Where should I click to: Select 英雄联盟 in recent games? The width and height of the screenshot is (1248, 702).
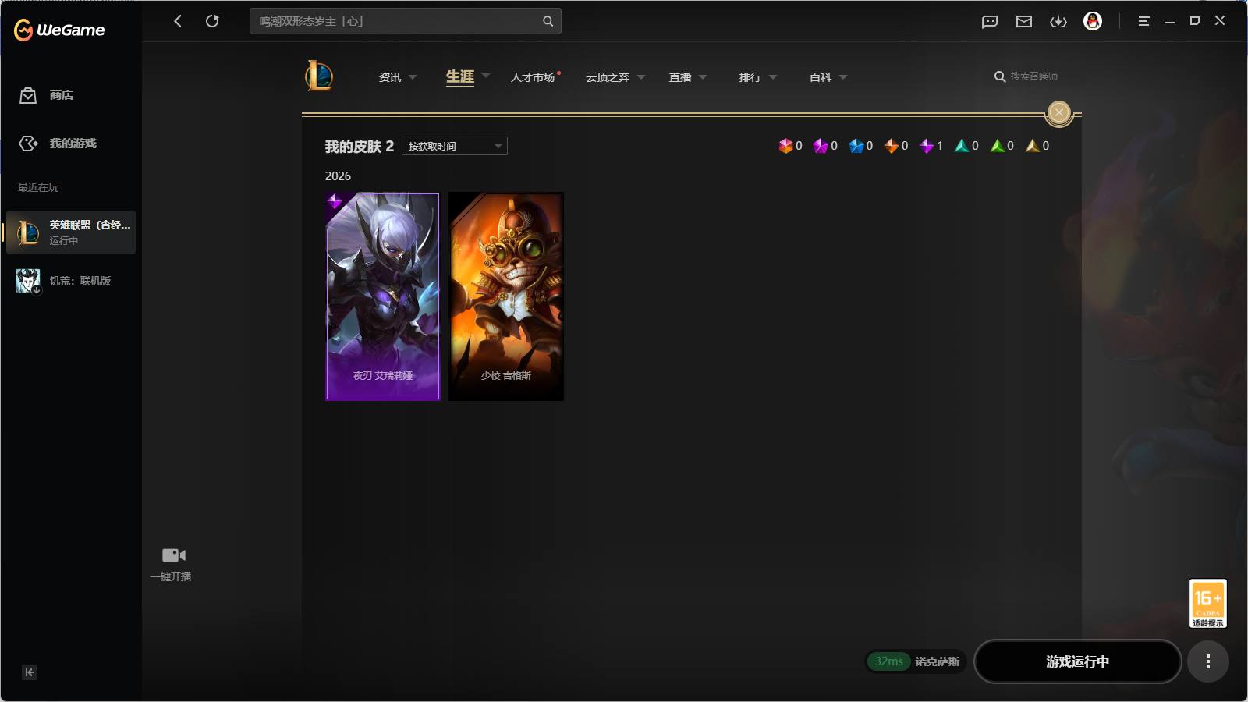click(71, 232)
